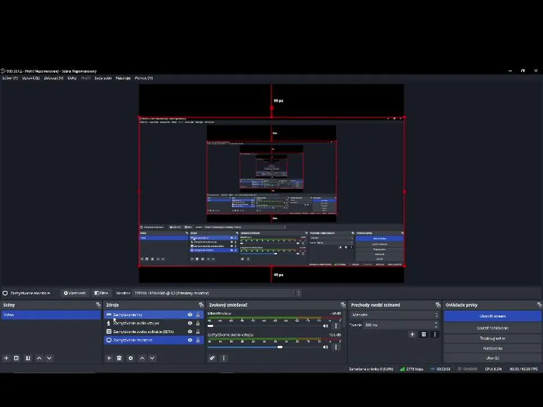Hide Zachytávanie zvuku aplikácie (BETA) source

190,332
